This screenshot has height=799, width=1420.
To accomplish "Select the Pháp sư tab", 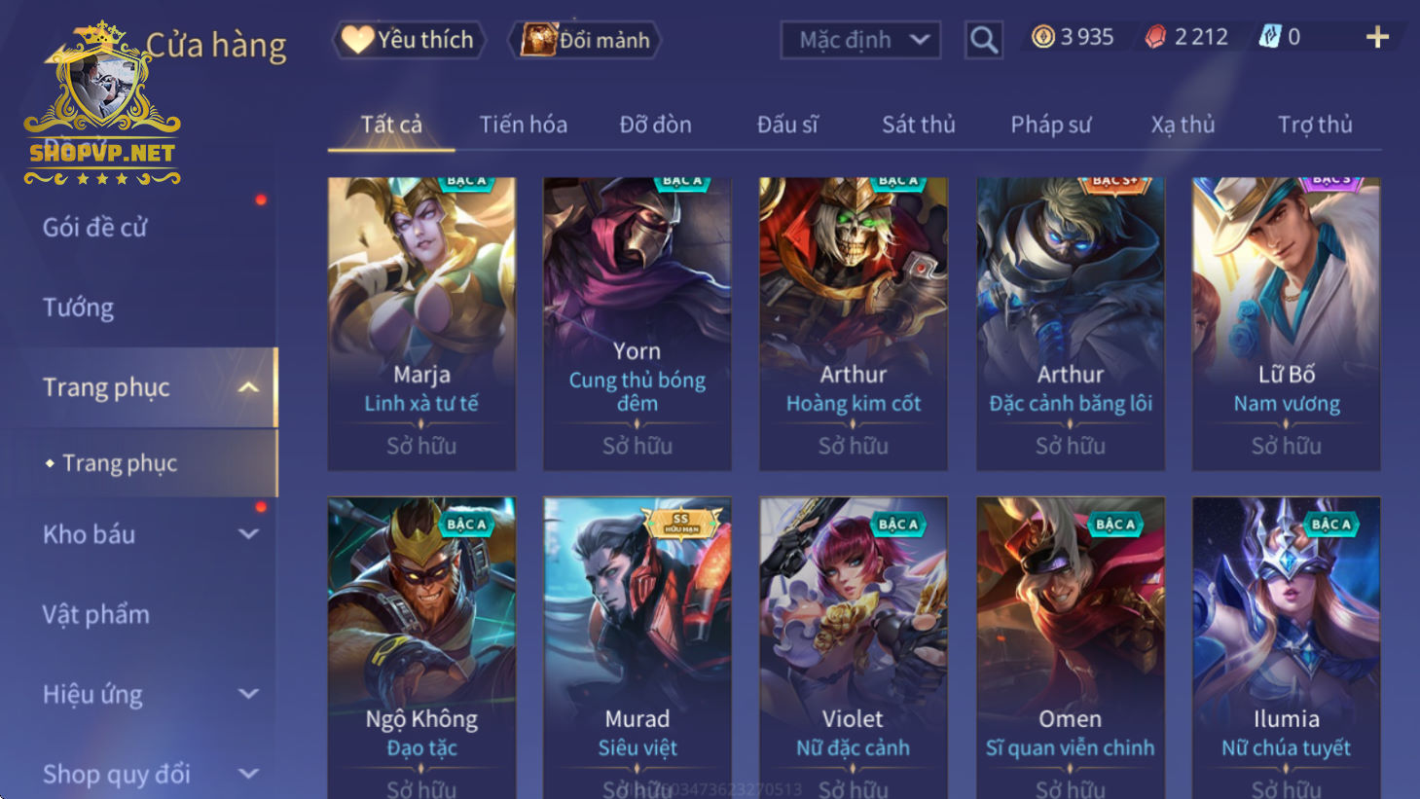I will pos(1051,125).
